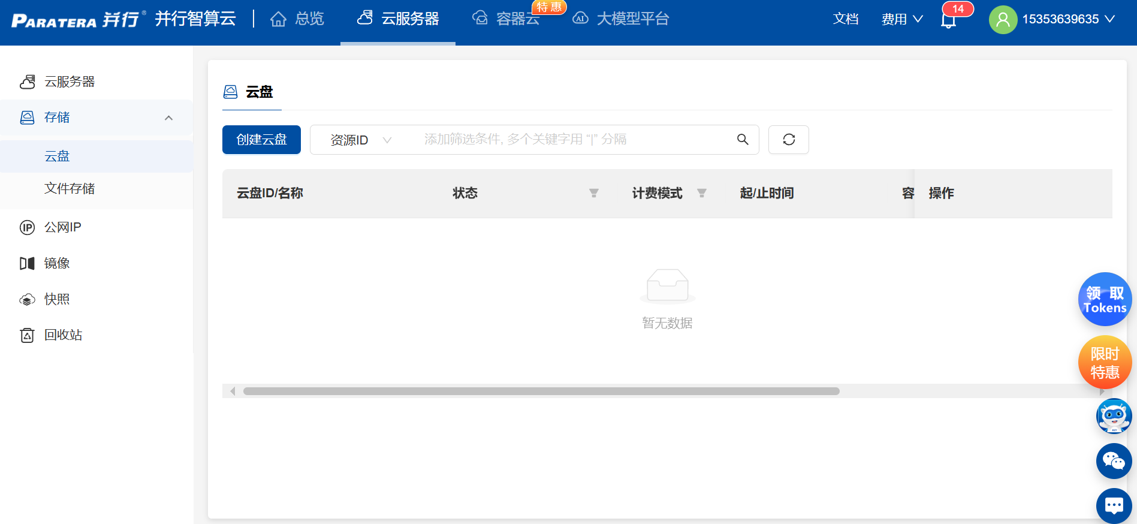Collapse the 存储 section chevron
This screenshot has width=1137, height=524.
tap(169, 118)
